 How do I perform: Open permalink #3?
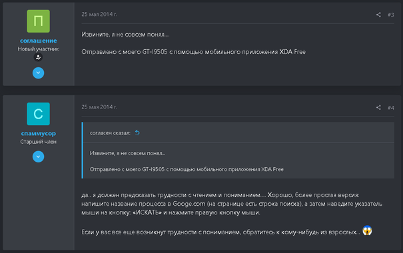coord(390,15)
